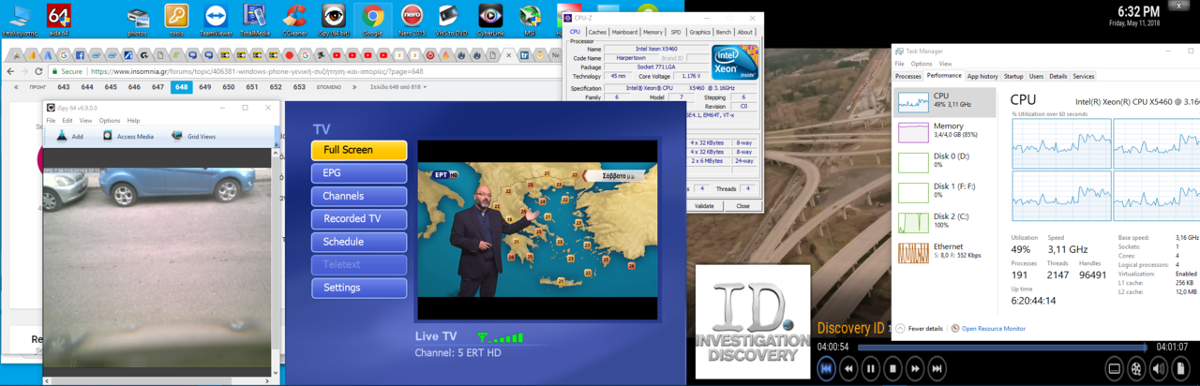This screenshot has height=386, width=1200.
Task: Reload the insomnia.gr page in Chrome
Action: point(38,71)
